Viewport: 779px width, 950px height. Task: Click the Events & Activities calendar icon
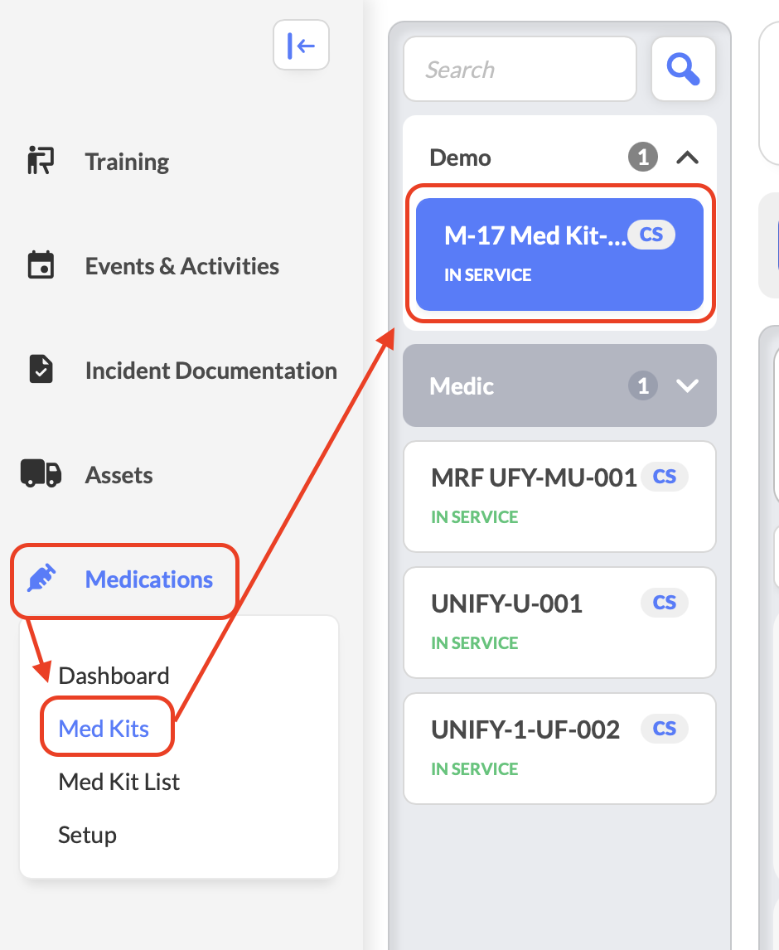point(41,266)
